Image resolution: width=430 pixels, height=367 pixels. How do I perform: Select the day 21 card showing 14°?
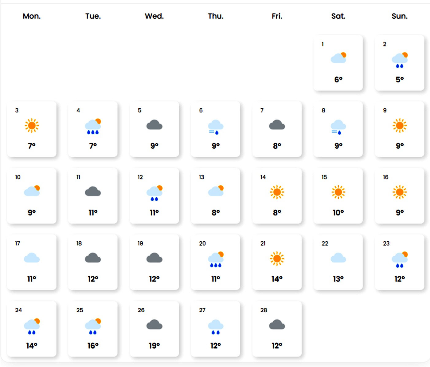(x=277, y=262)
